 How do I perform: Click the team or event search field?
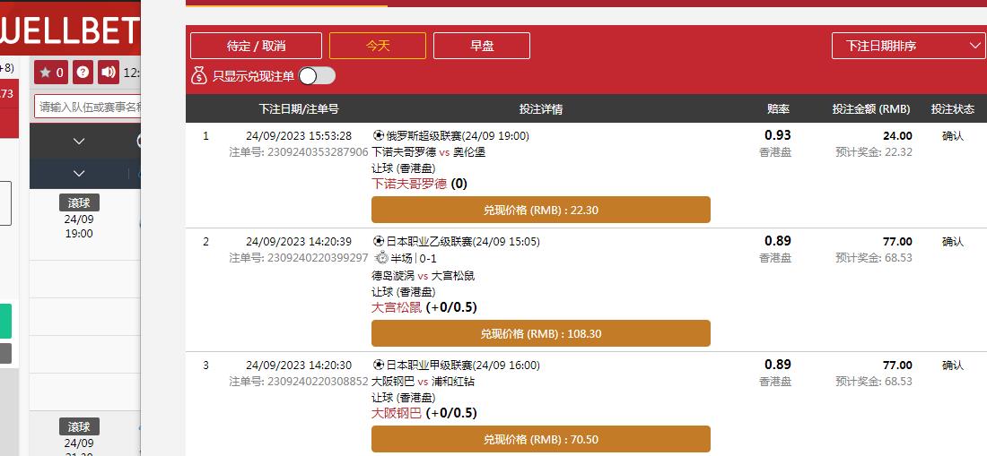[88, 107]
